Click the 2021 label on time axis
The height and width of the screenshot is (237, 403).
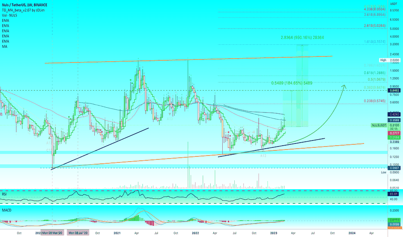[x=117, y=233]
